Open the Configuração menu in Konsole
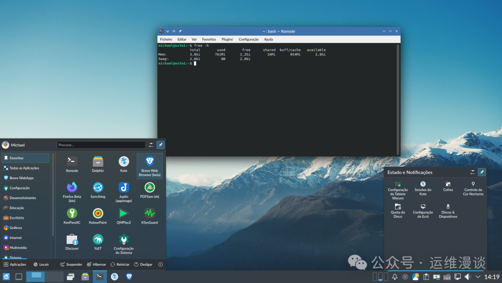The width and height of the screenshot is (502, 283). (249, 39)
